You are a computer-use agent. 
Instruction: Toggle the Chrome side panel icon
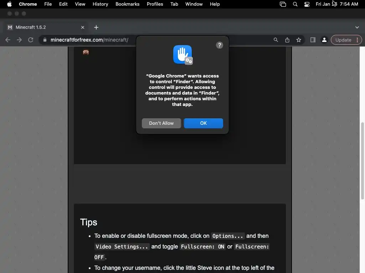tap(313, 40)
